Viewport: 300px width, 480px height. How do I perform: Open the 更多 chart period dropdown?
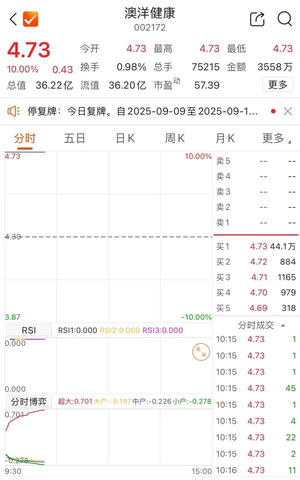click(276, 138)
